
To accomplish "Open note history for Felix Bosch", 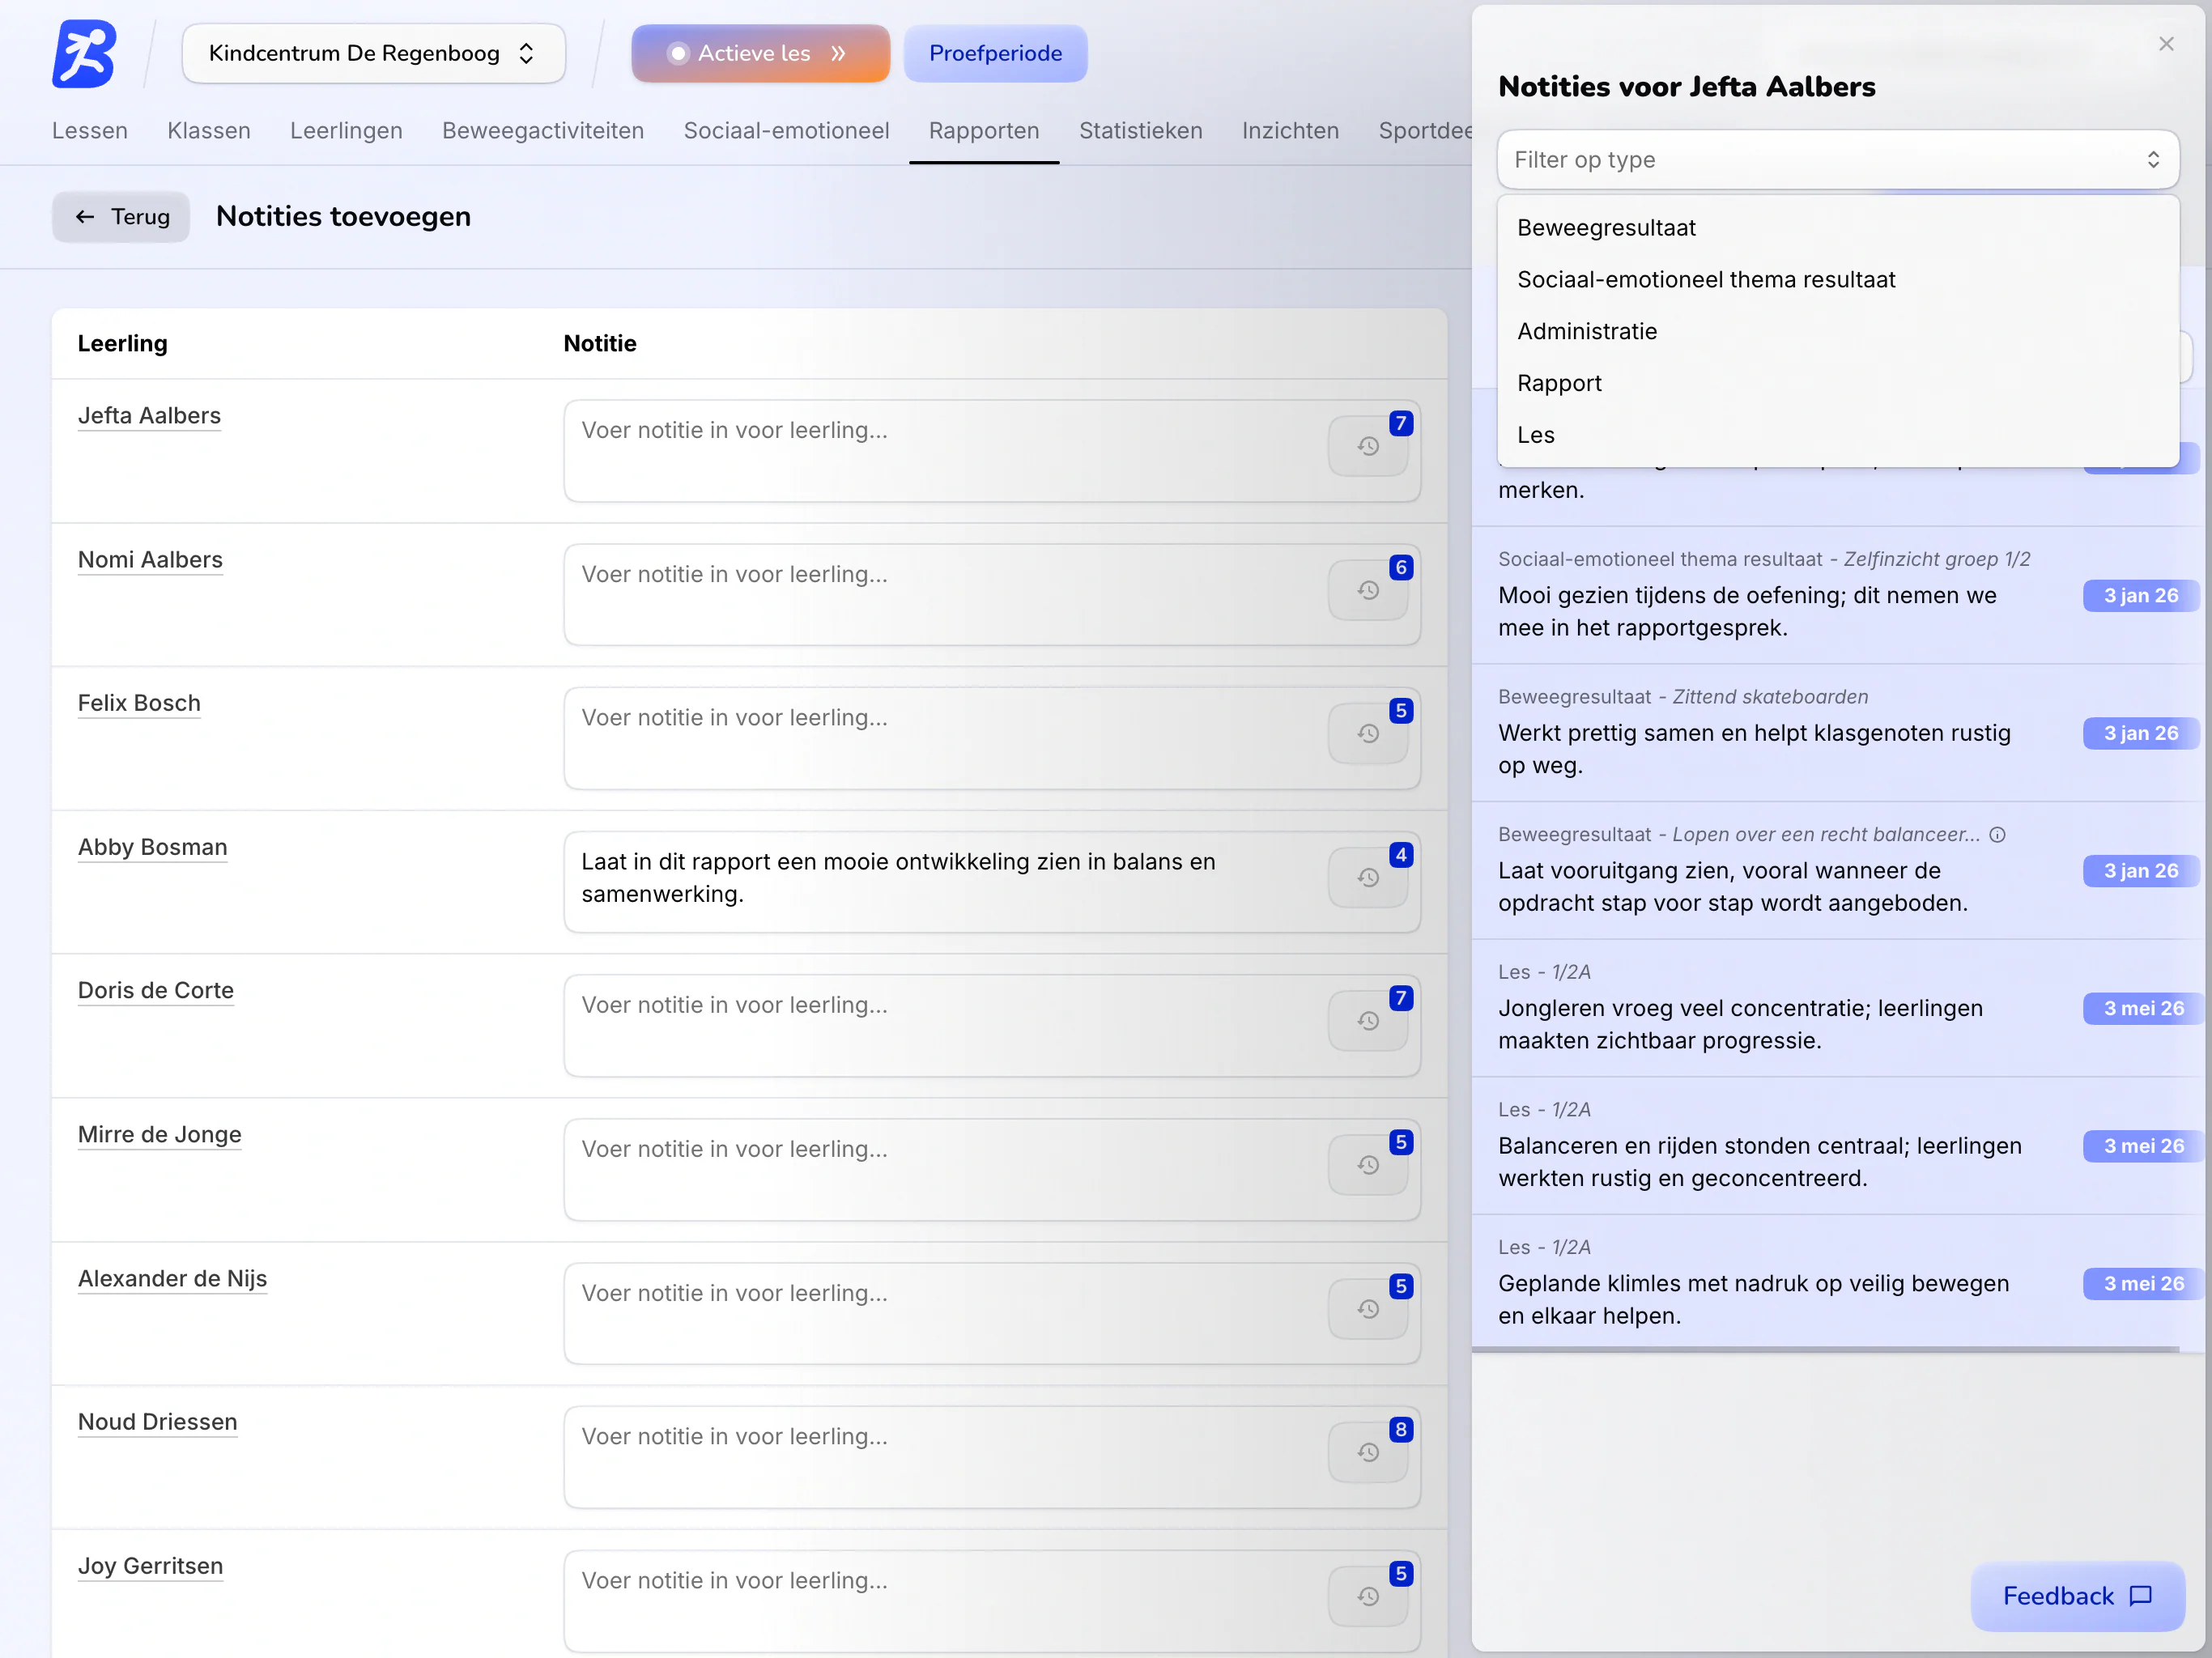I will coord(1368,734).
